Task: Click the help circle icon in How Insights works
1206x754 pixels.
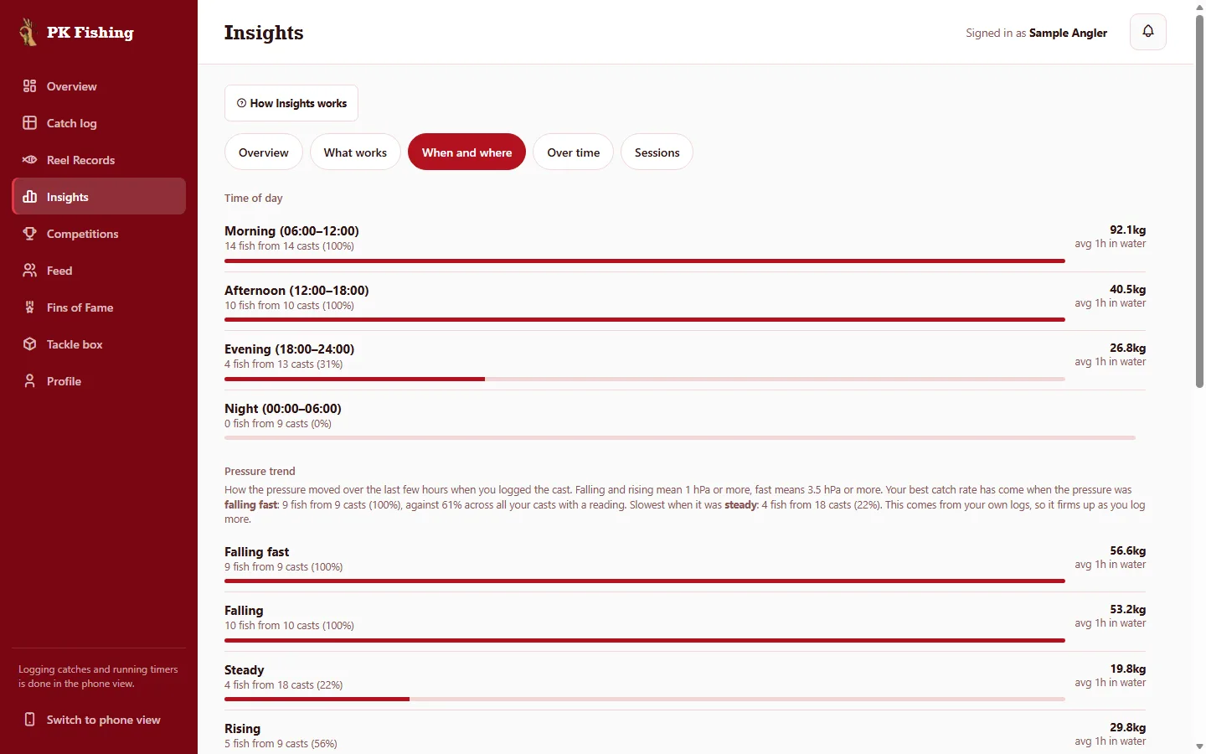Action: coord(241,103)
